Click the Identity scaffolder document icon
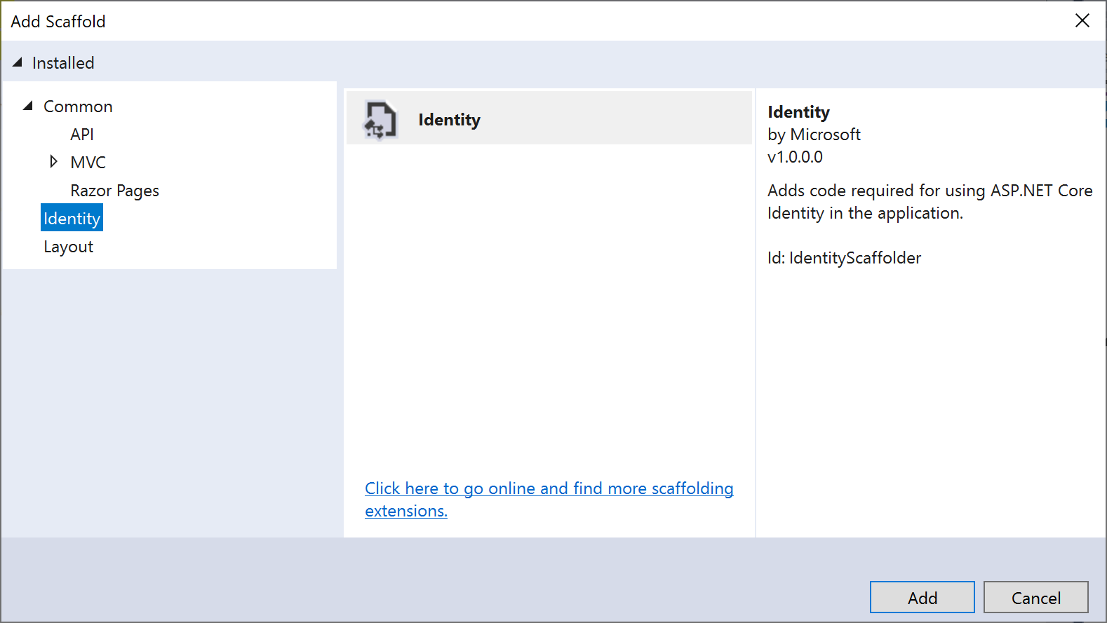The width and height of the screenshot is (1107, 623). 380,120
